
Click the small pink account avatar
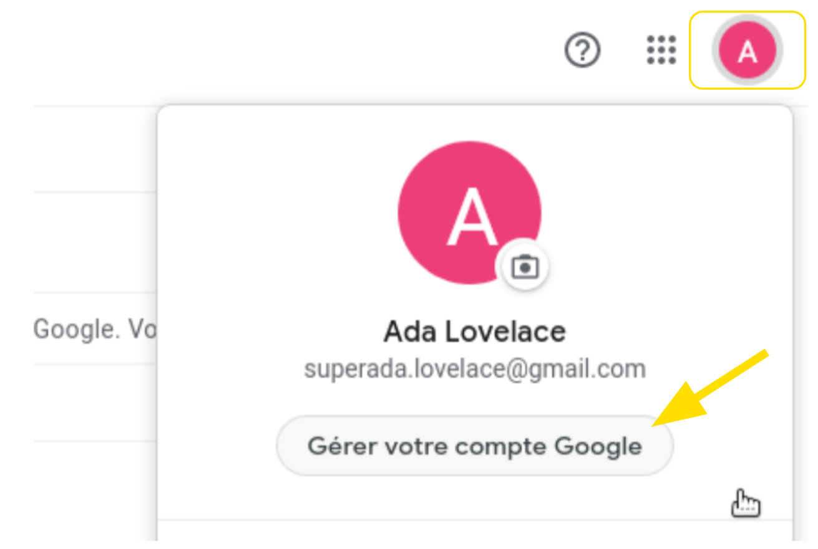(x=747, y=50)
